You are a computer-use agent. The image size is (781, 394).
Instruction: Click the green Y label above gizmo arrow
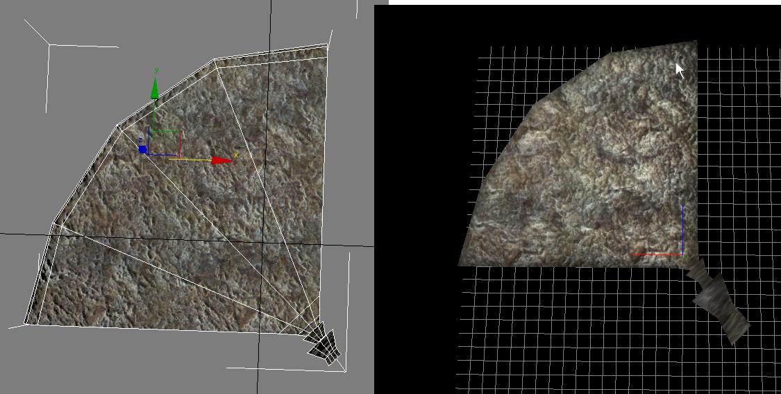[158, 70]
